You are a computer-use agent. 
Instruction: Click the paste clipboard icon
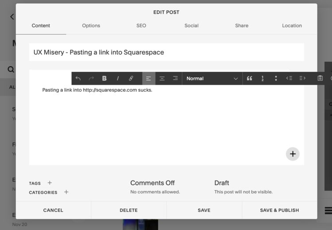[x=320, y=78]
